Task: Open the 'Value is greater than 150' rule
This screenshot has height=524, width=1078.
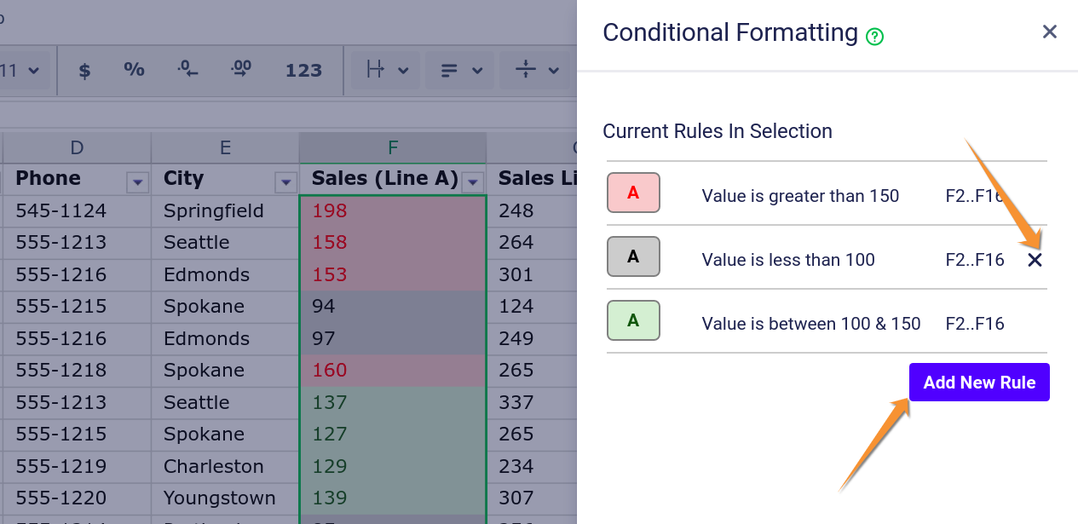Action: click(x=800, y=195)
